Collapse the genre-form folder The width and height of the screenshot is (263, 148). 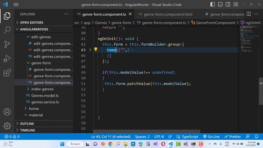pyautogui.click(x=41, y=63)
